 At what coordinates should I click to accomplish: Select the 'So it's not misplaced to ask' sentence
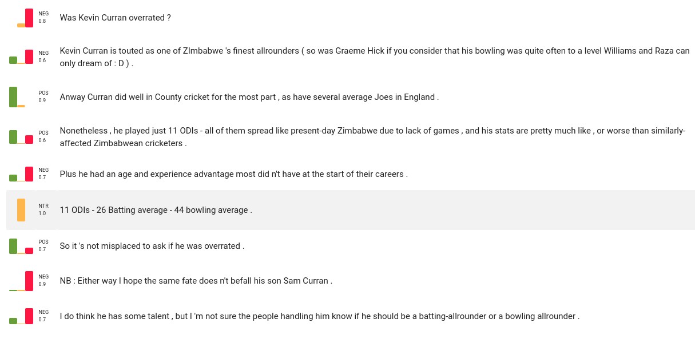tap(152, 246)
